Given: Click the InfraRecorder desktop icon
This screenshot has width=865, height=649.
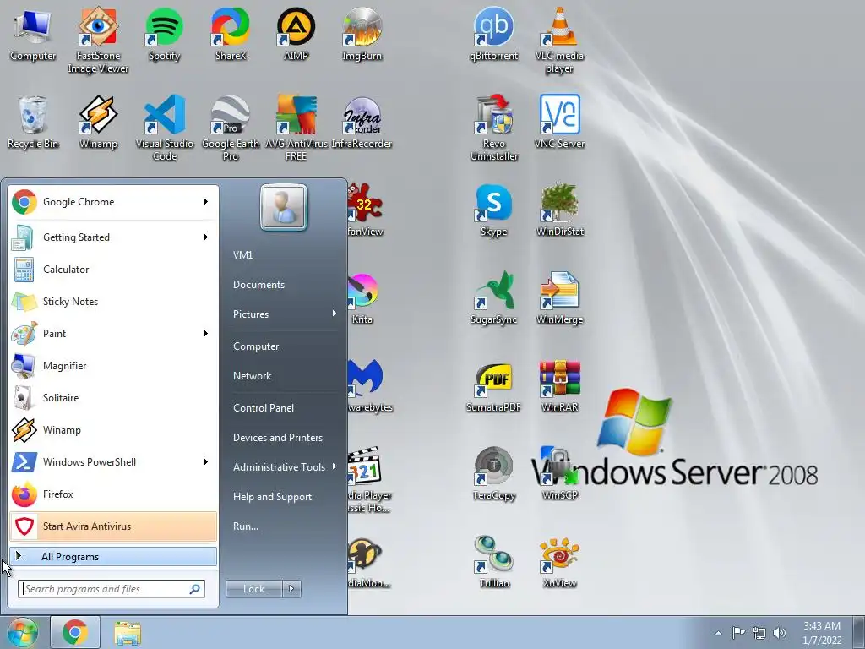Looking at the screenshot, I should [362, 122].
